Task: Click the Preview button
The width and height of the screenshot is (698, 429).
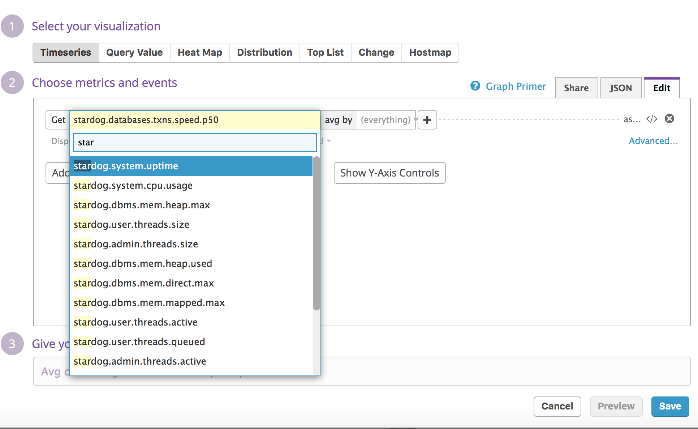Action: 616,406
